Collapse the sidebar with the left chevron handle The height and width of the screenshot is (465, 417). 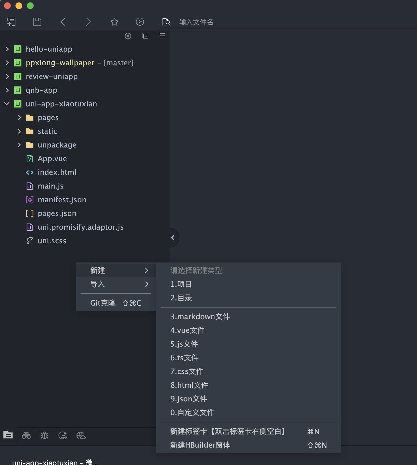coord(173,238)
